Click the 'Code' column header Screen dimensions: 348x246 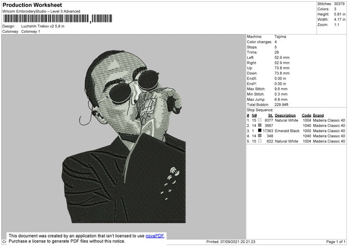[306, 115]
